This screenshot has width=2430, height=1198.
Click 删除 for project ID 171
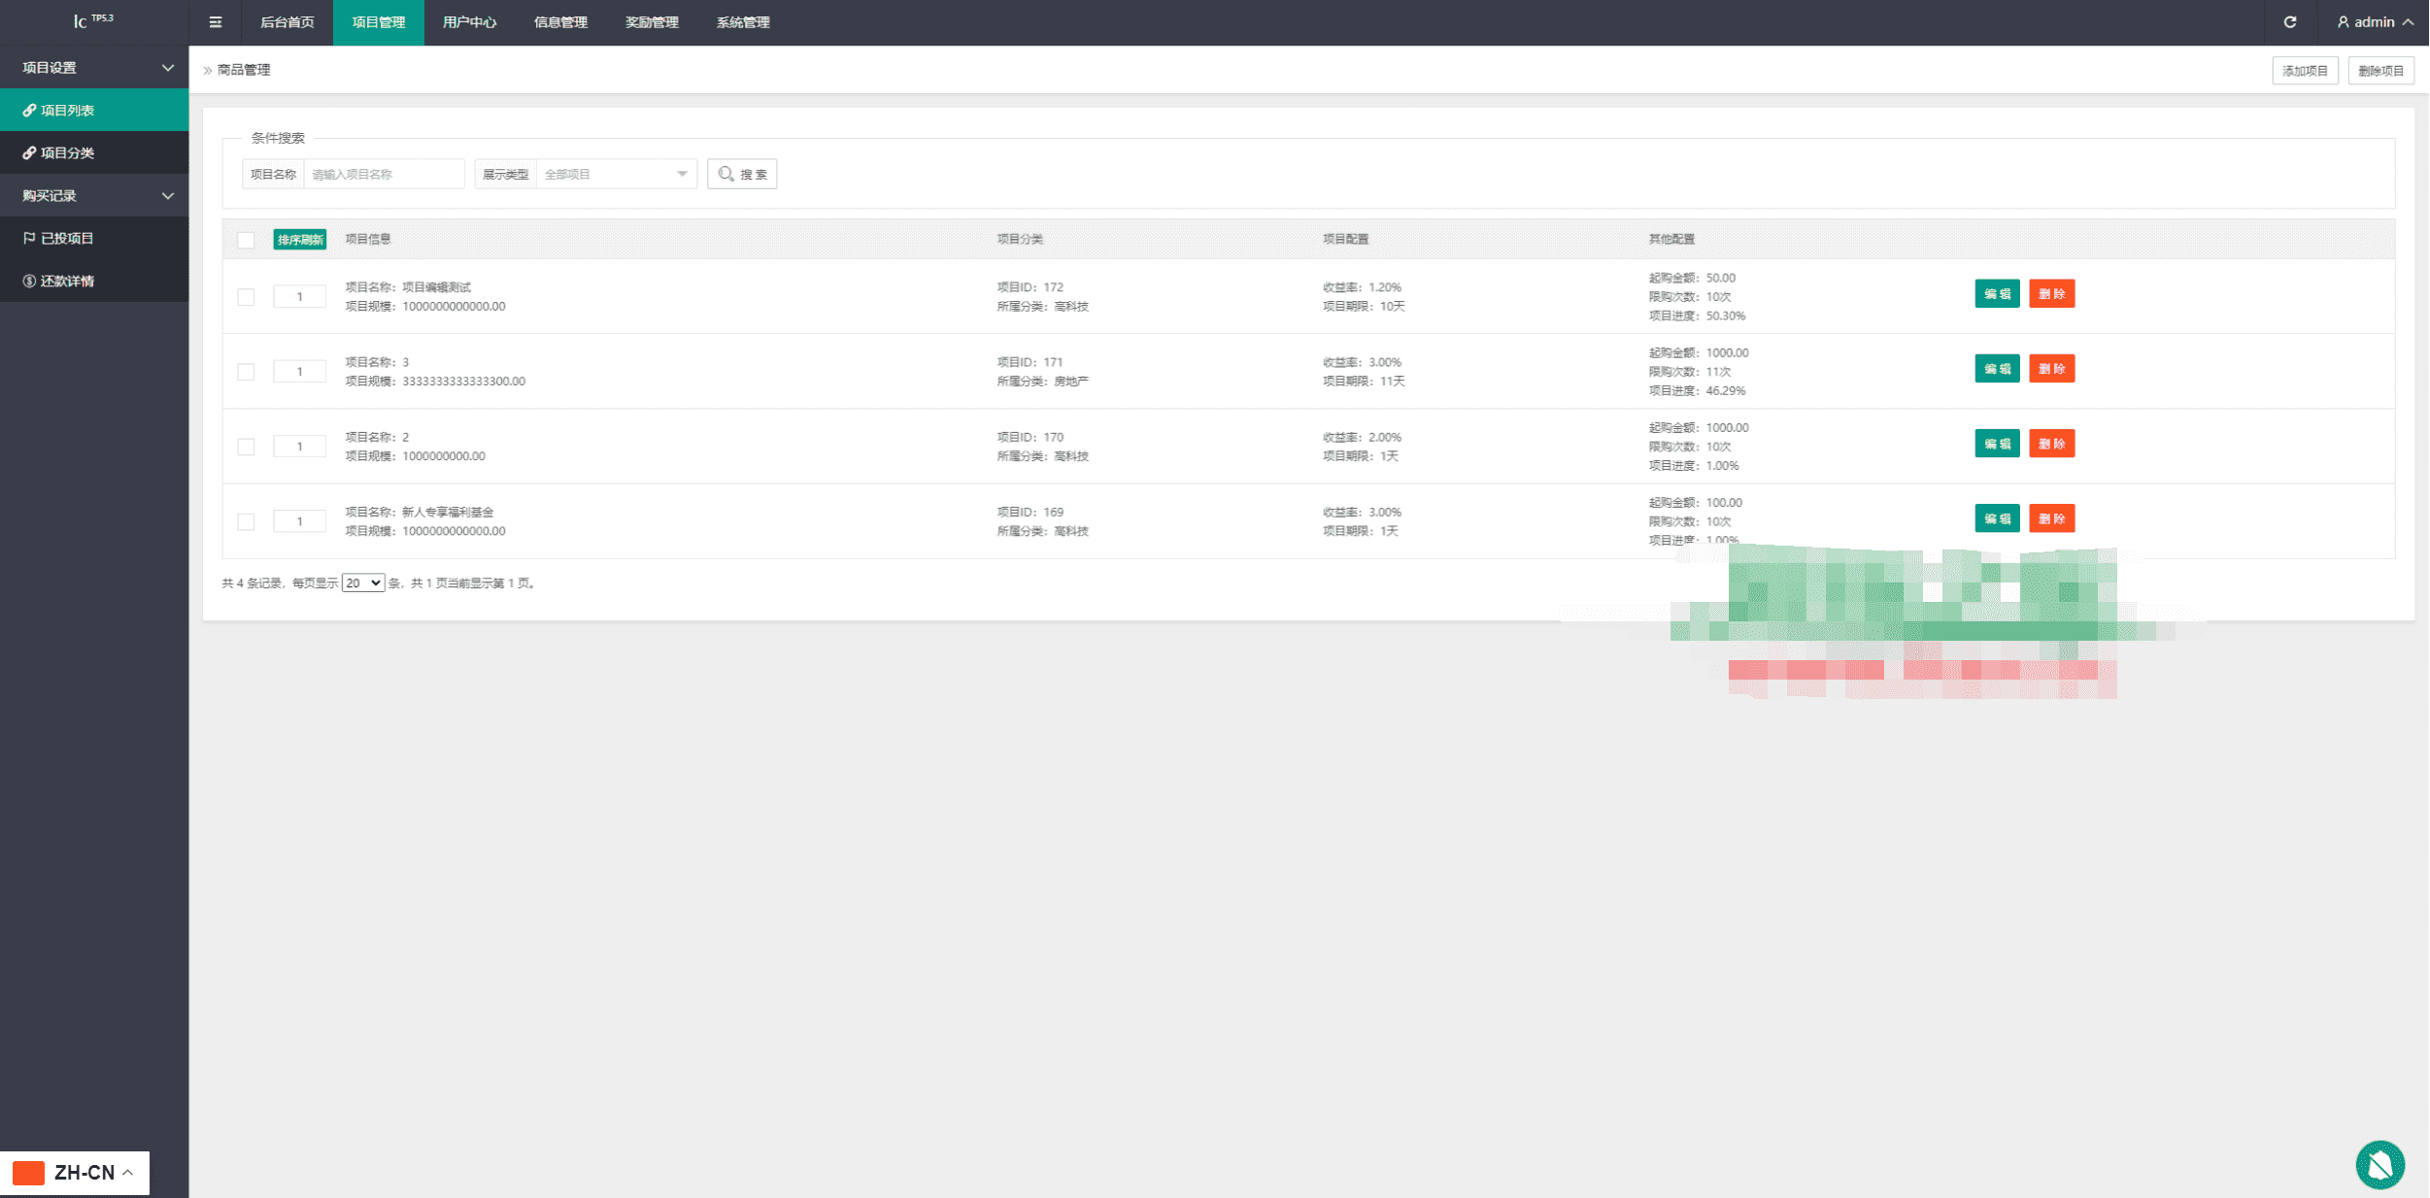point(2051,369)
